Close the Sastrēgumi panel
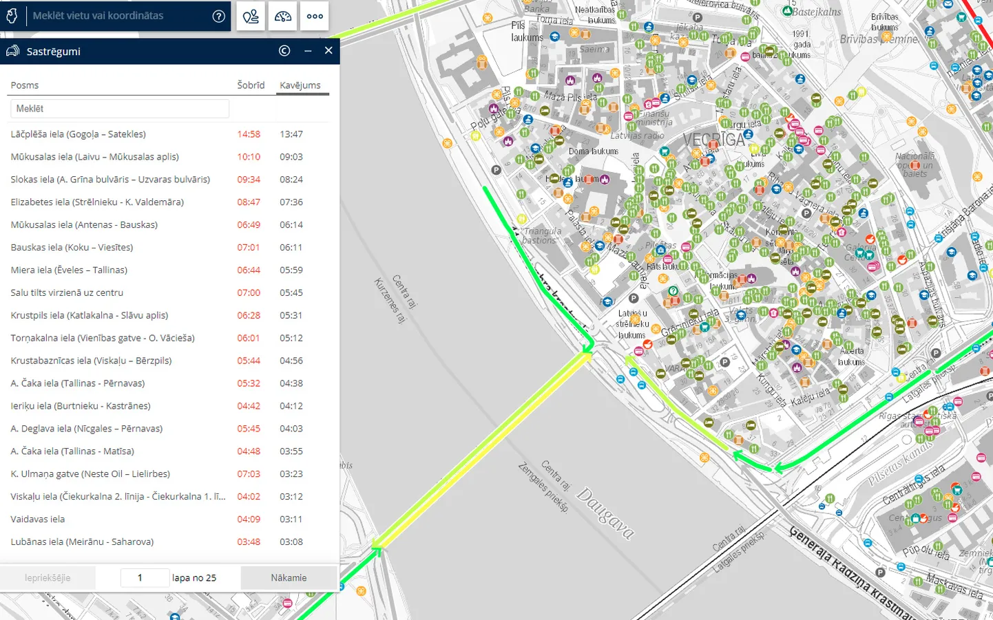This screenshot has width=993, height=620. click(328, 50)
